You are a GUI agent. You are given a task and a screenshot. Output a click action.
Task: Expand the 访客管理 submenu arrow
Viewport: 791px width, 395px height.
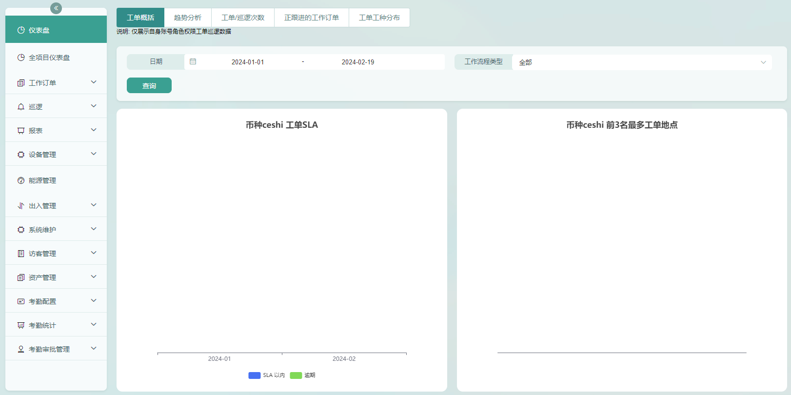coord(94,253)
